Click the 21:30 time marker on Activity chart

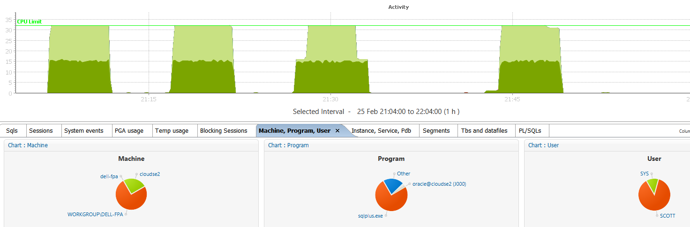pos(330,99)
